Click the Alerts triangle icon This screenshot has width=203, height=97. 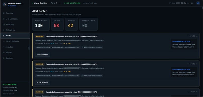coord(4,36)
